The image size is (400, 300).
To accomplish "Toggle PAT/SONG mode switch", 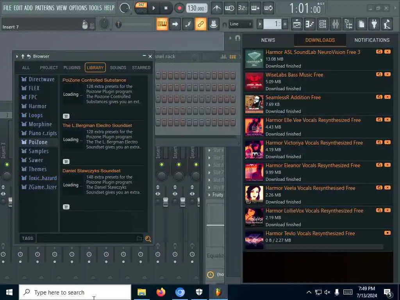I will pyautogui.click(x=141, y=8).
